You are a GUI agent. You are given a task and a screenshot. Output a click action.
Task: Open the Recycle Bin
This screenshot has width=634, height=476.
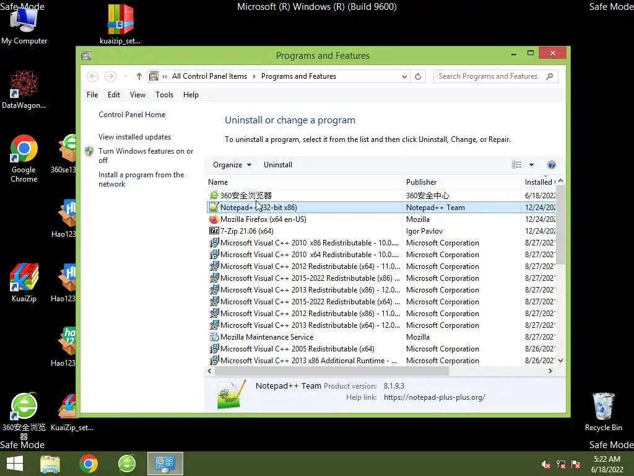603,412
